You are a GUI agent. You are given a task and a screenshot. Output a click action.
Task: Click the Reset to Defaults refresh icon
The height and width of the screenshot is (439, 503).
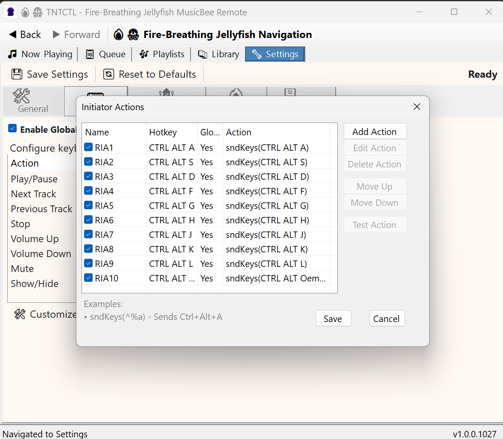click(109, 74)
